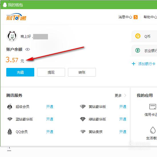157x157 pixels.
Task: Click 添加银行卡 add bank card link
Action: (x=147, y=64)
